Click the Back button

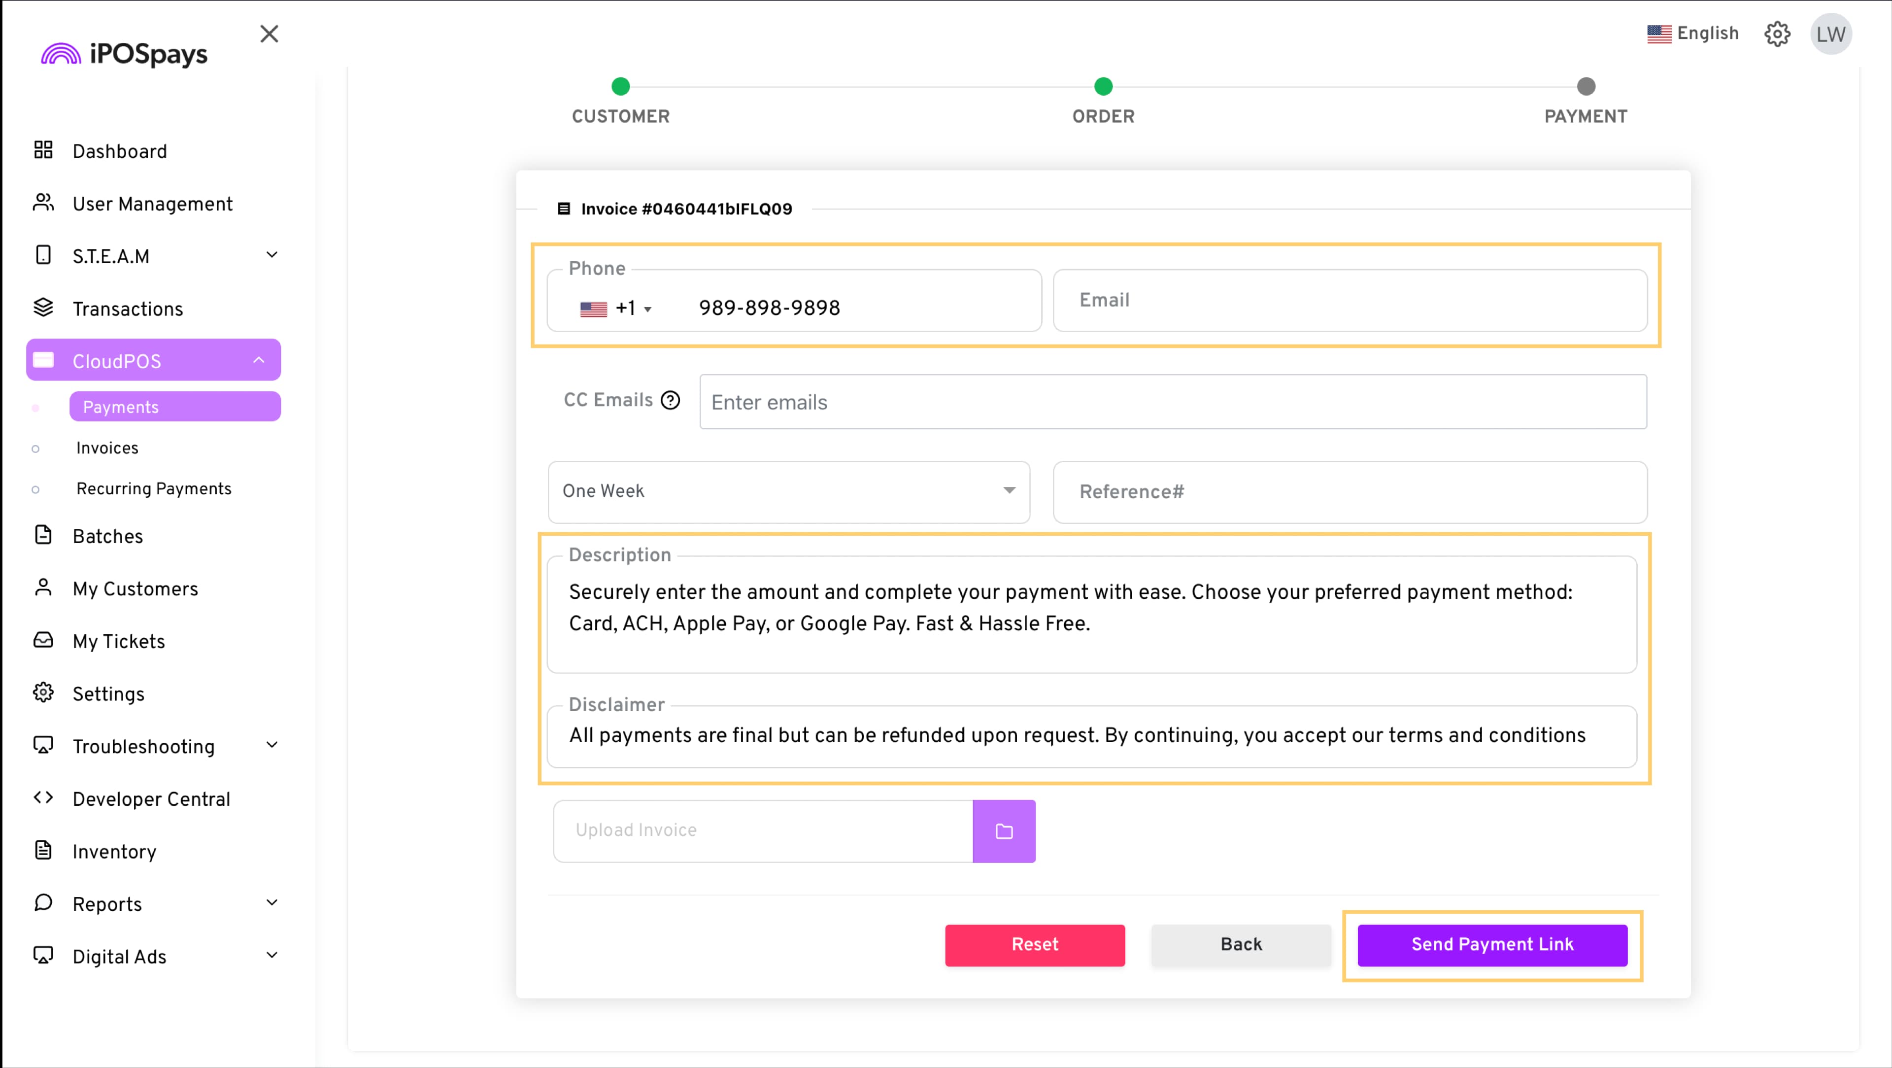pyautogui.click(x=1241, y=945)
